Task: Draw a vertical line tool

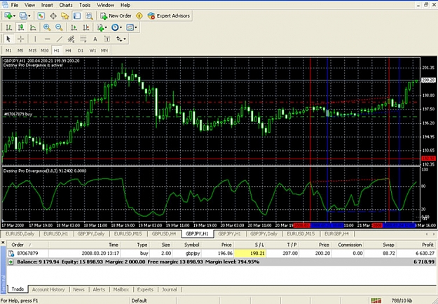Action: [35, 39]
